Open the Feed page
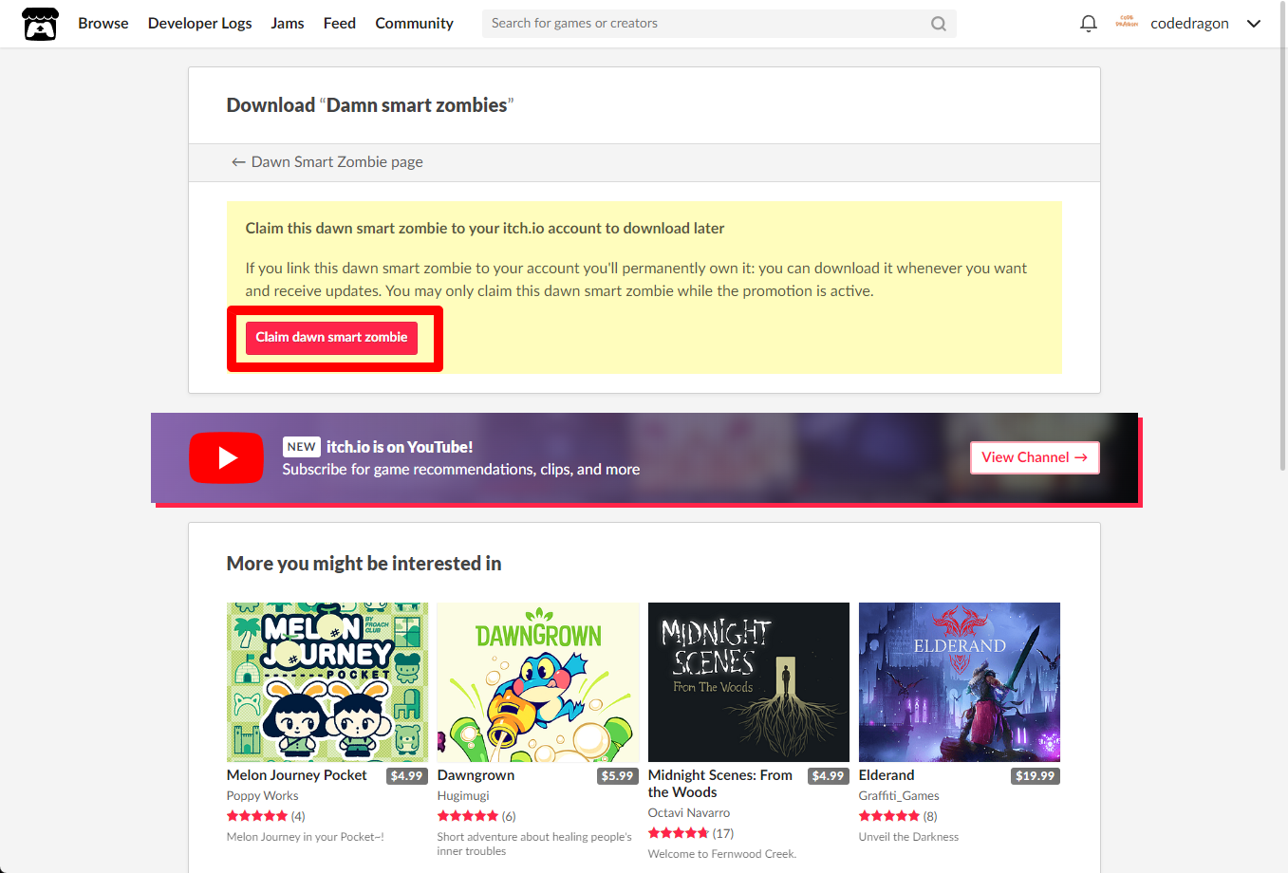The width and height of the screenshot is (1288, 873). (340, 23)
